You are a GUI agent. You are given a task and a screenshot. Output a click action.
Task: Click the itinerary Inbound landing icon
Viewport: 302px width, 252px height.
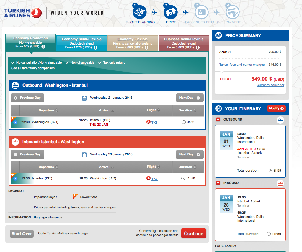point(280,183)
